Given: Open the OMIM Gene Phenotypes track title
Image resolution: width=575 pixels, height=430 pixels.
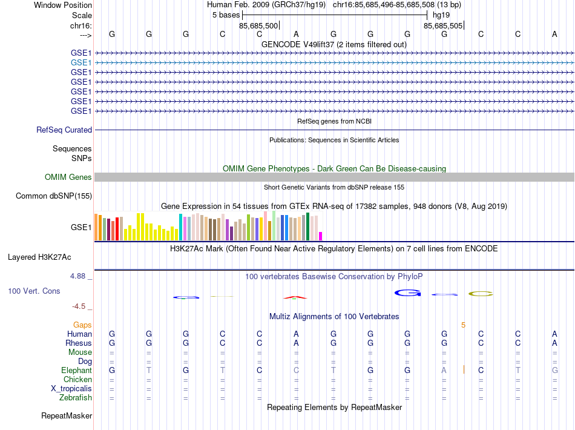Looking at the screenshot, I should (x=334, y=168).
